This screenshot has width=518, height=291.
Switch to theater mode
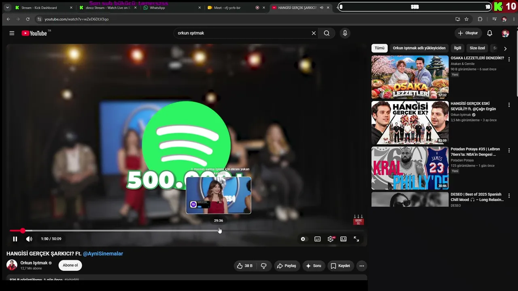coord(344,239)
